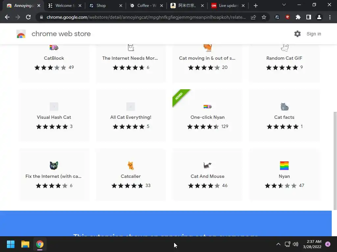Switch to the Amazon tab
Viewport: 337px width, 252px height.
click(x=187, y=6)
